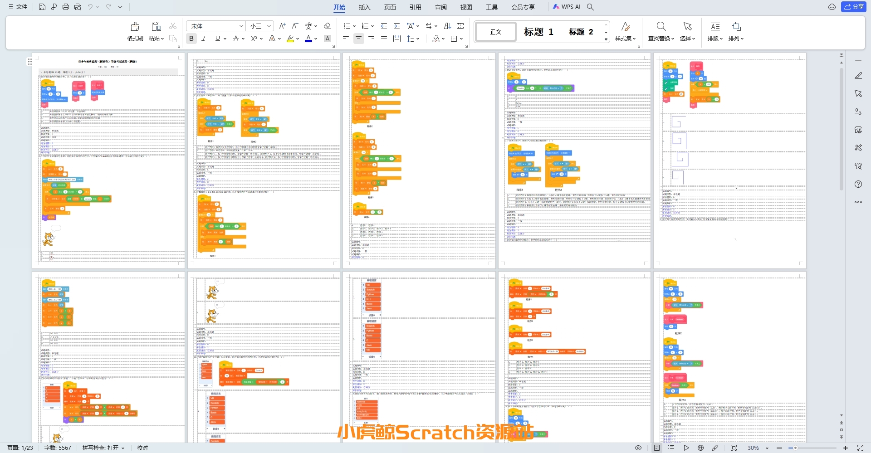
Task: Click the Format Painter (格式刷) icon
Action: tap(135, 27)
